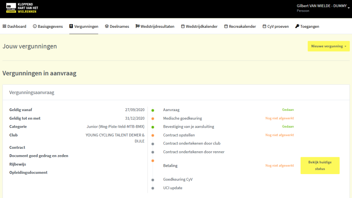The width and height of the screenshot is (352, 198).
Task: Click the Betaling step label
Action: (x=170, y=166)
